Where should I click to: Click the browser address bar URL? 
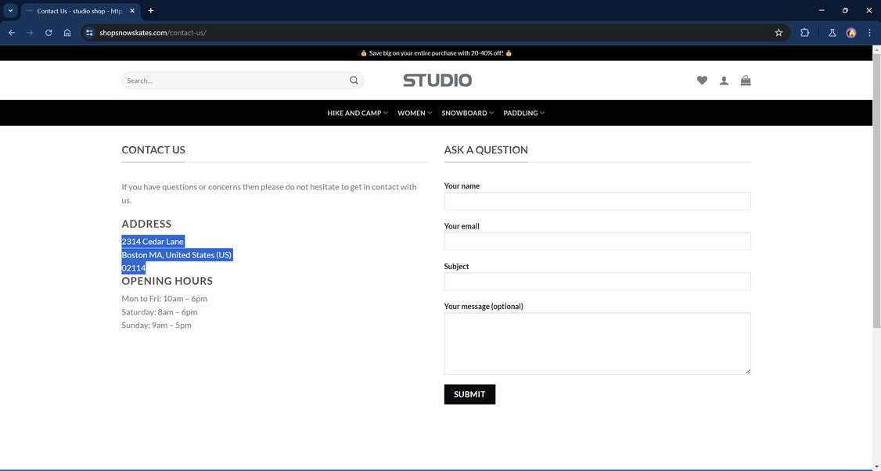[153, 33]
